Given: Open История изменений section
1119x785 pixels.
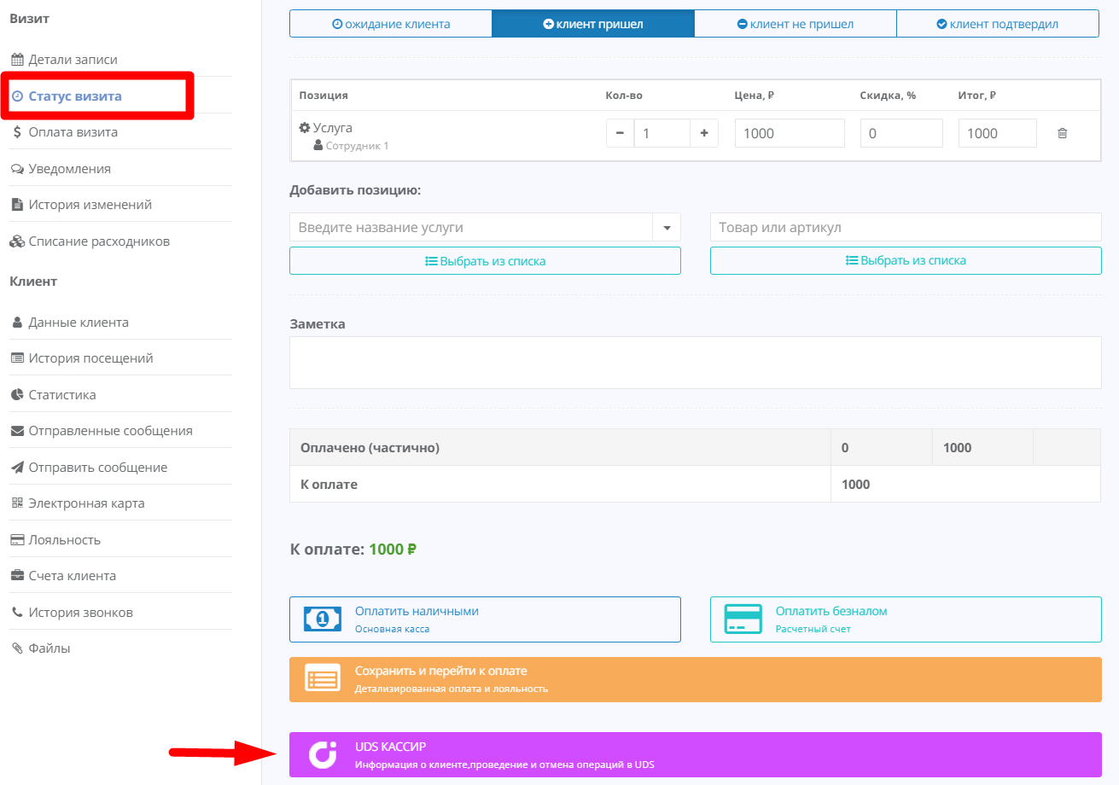Looking at the screenshot, I should click(90, 205).
